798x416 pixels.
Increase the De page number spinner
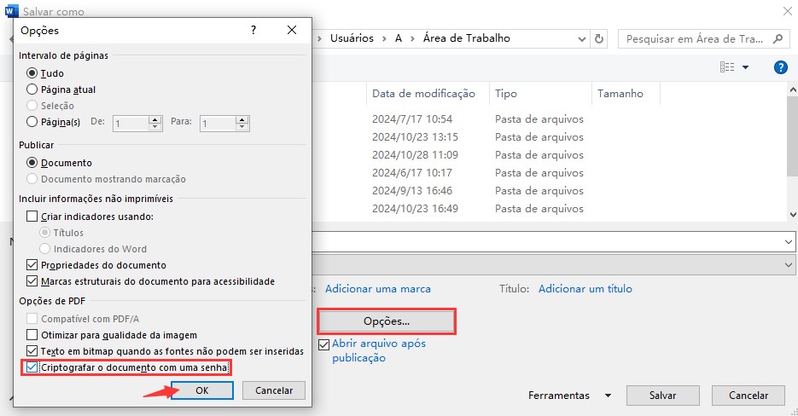[154, 119]
